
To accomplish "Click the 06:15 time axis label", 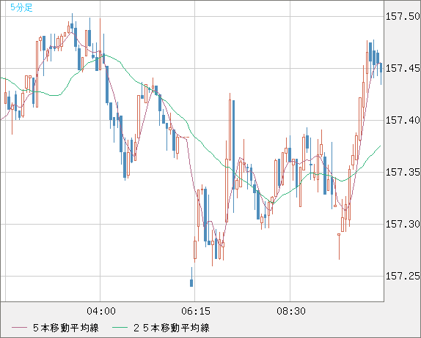I will [x=196, y=311].
